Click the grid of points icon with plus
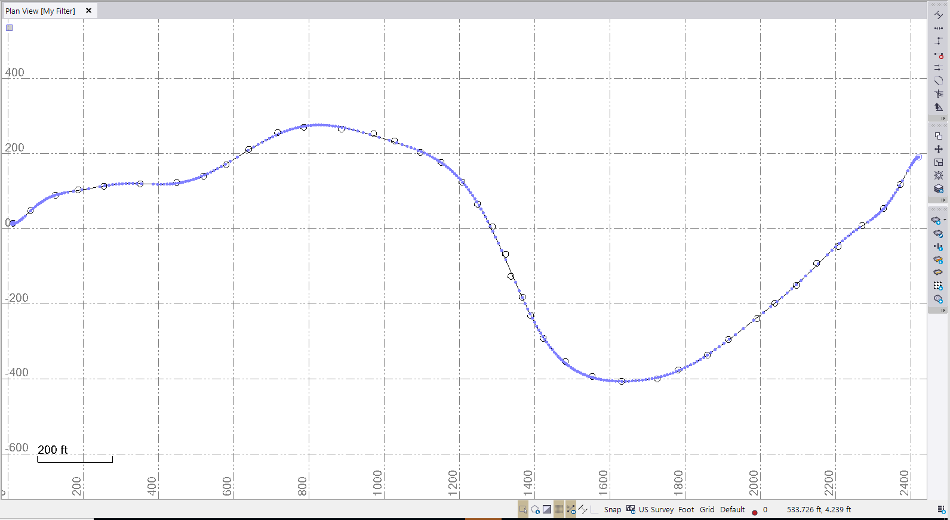 tap(938, 286)
